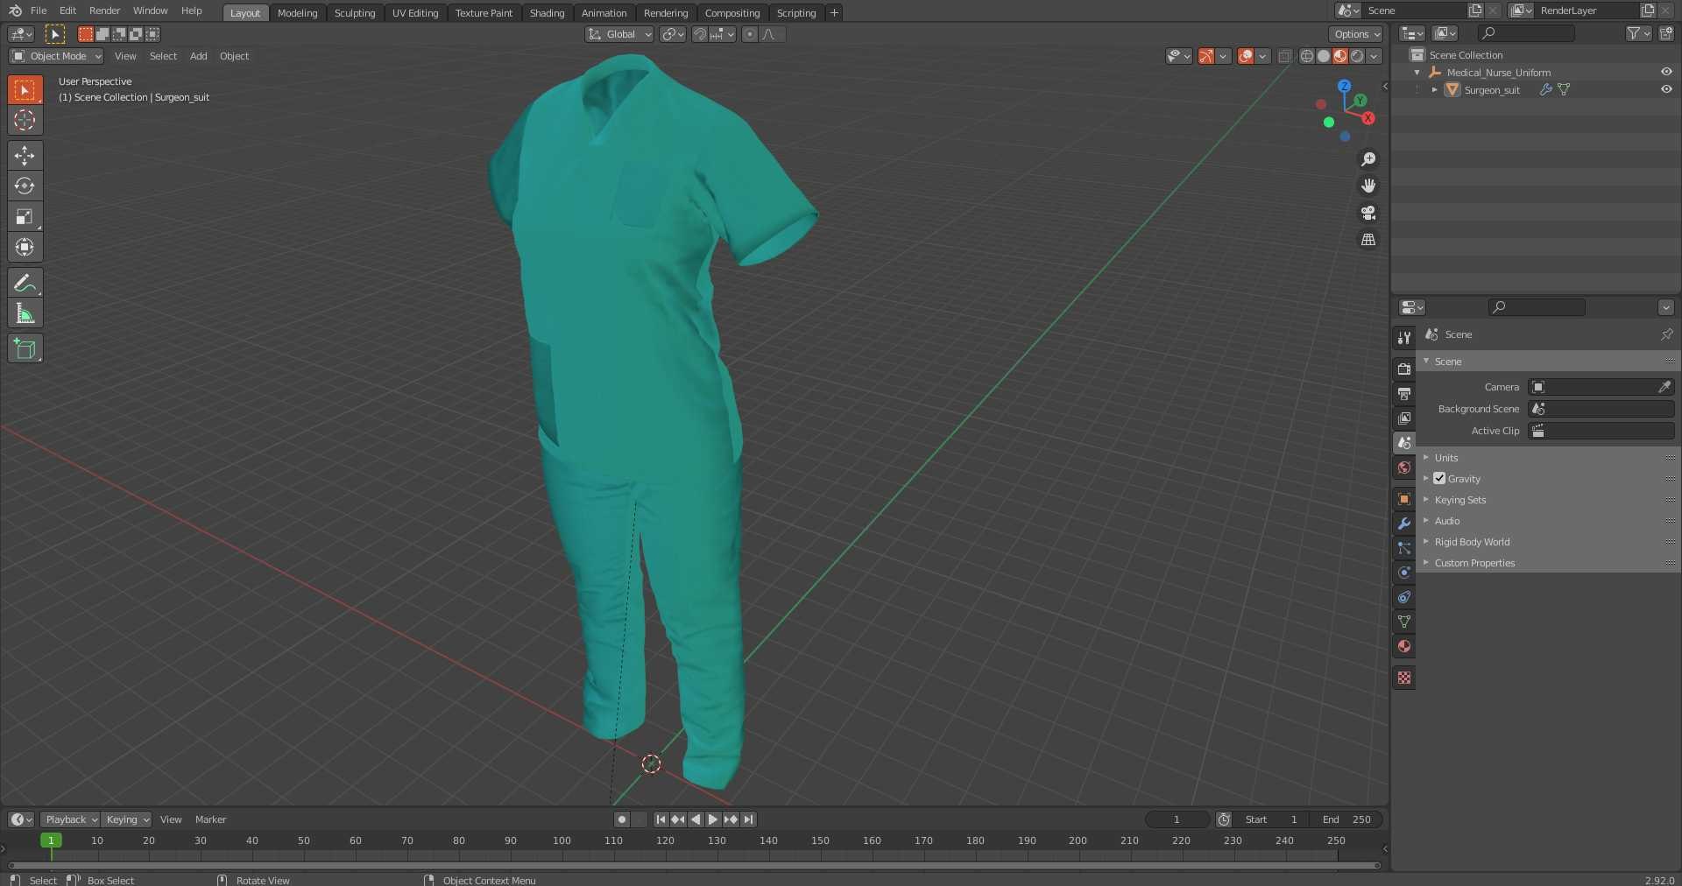This screenshot has width=1682, height=886.
Task: Toggle X-ray display in viewport header
Action: [1284, 56]
